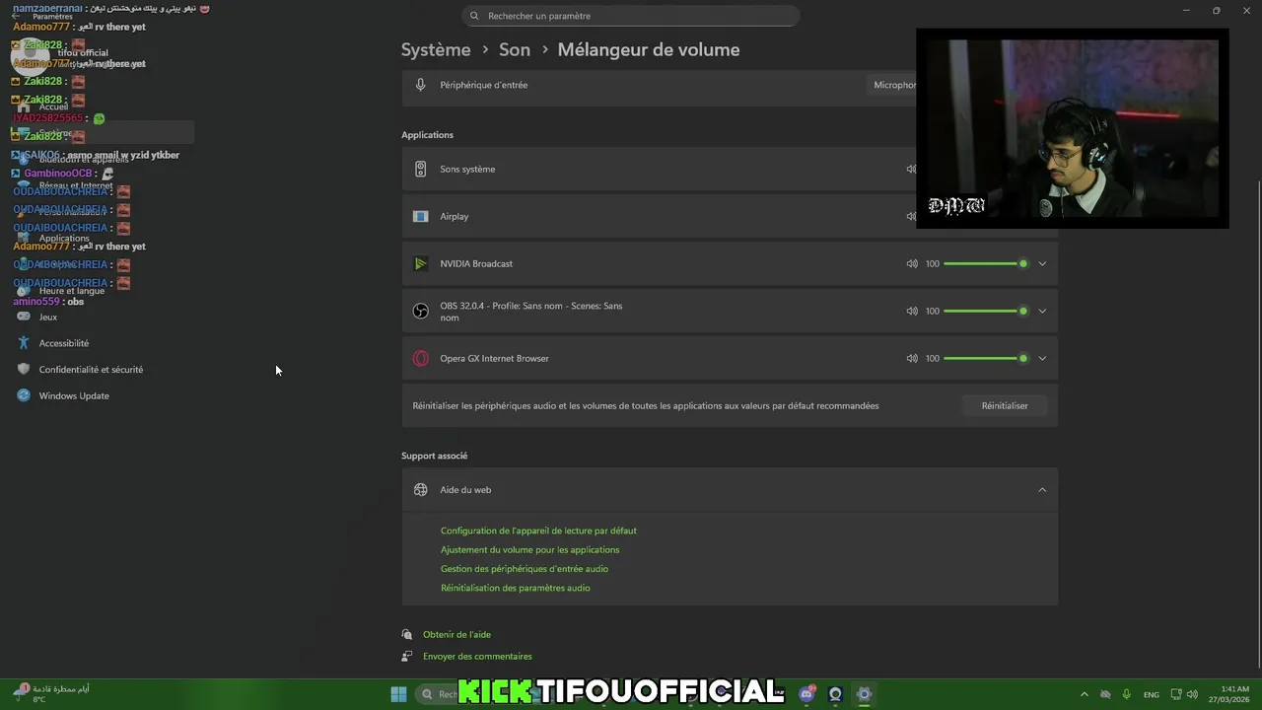Click the Jeux controller icon in sidebar
The image size is (1262, 710).
pos(24,317)
